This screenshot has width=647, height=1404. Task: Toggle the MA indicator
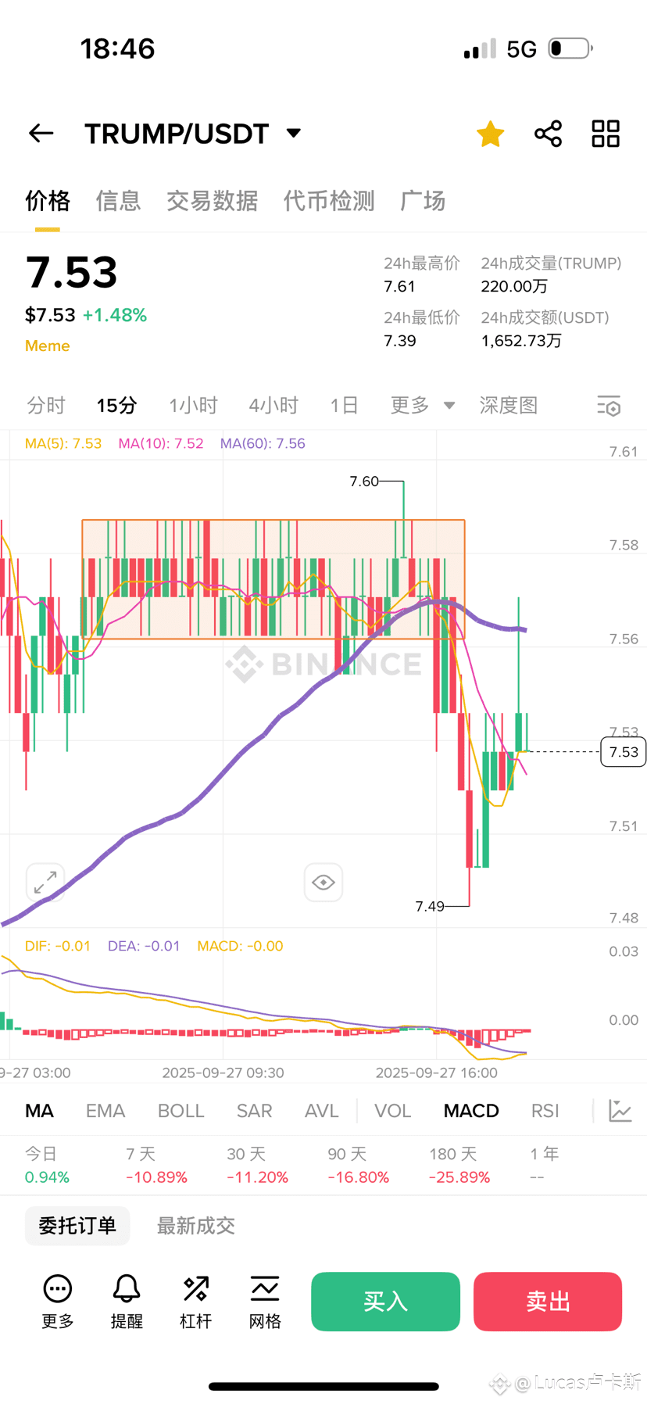(x=39, y=1111)
